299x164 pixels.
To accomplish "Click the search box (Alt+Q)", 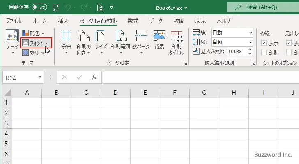I will pyautogui.click(x=263, y=7).
